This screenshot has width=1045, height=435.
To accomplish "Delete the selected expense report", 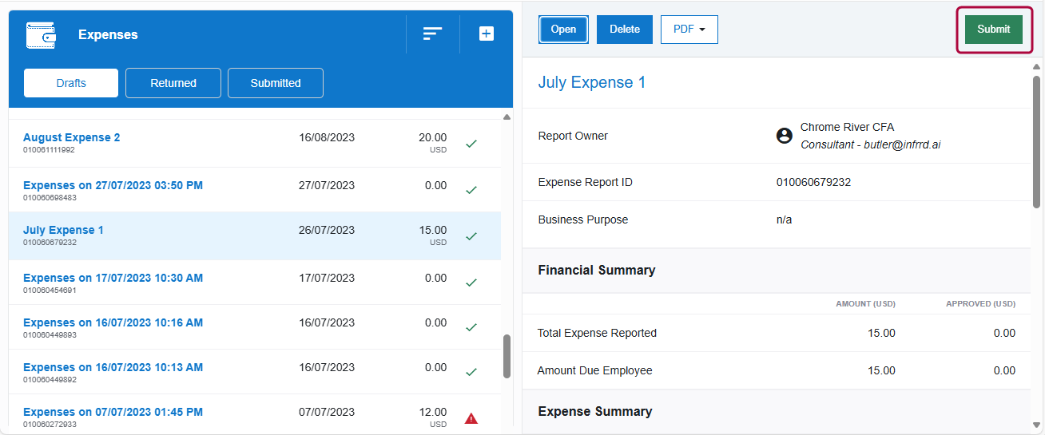I will point(625,30).
